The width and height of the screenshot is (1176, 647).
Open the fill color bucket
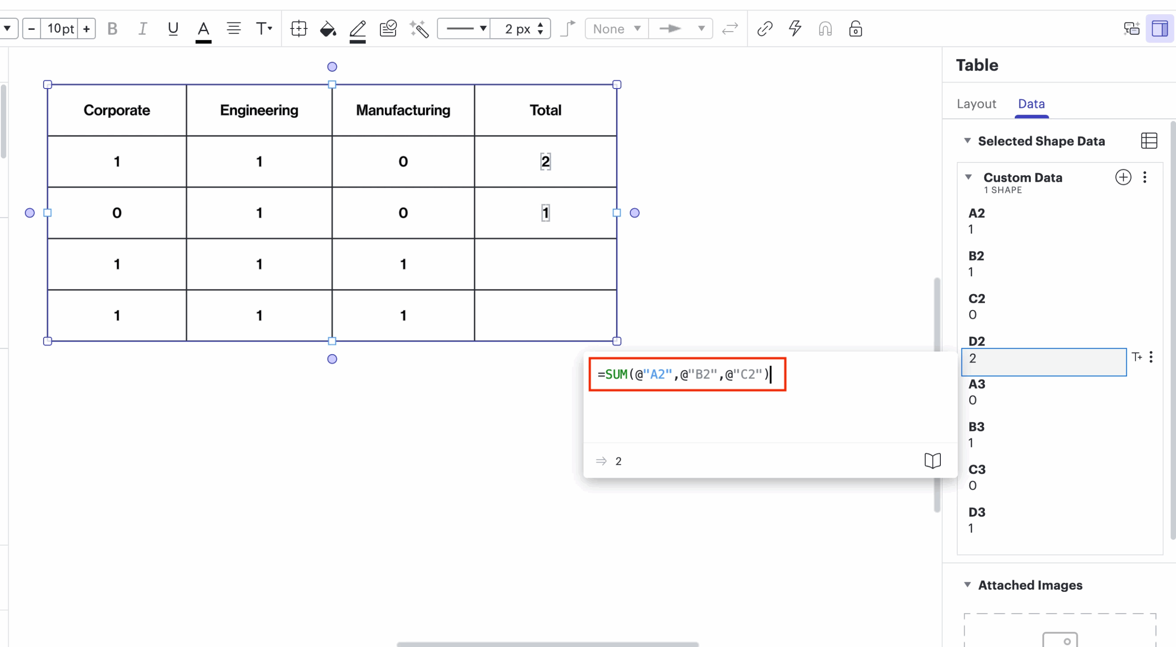point(328,29)
